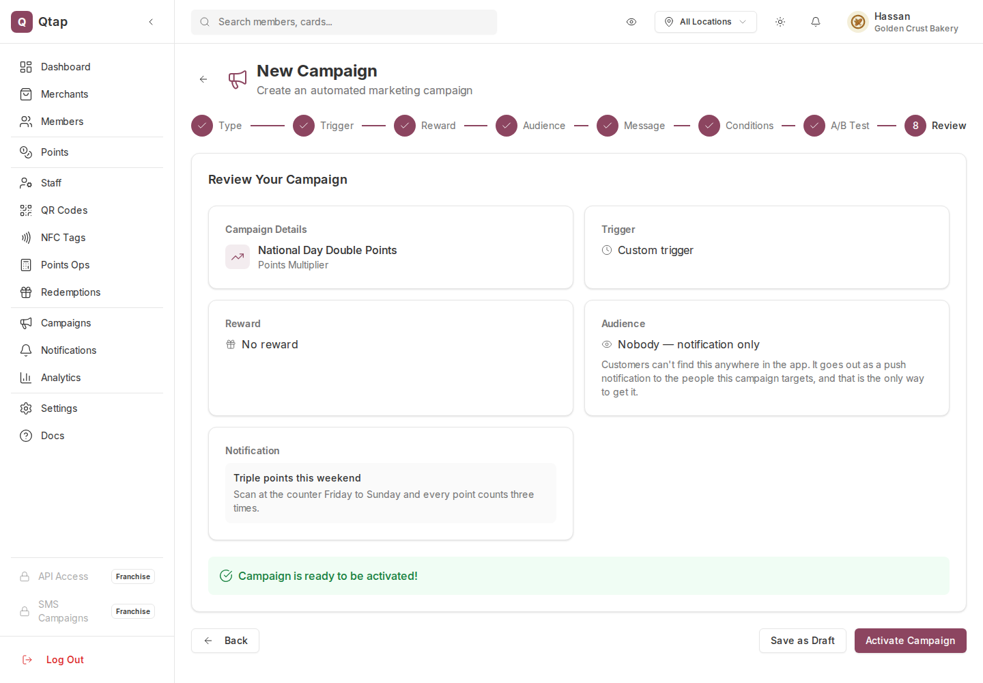Click the Qtap logo icon
983x683 pixels.
click(x=22, y=22)
